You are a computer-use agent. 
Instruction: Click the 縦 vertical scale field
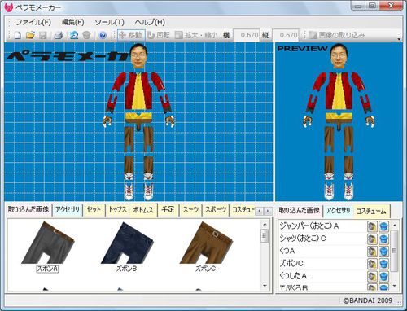pos(286,35)
